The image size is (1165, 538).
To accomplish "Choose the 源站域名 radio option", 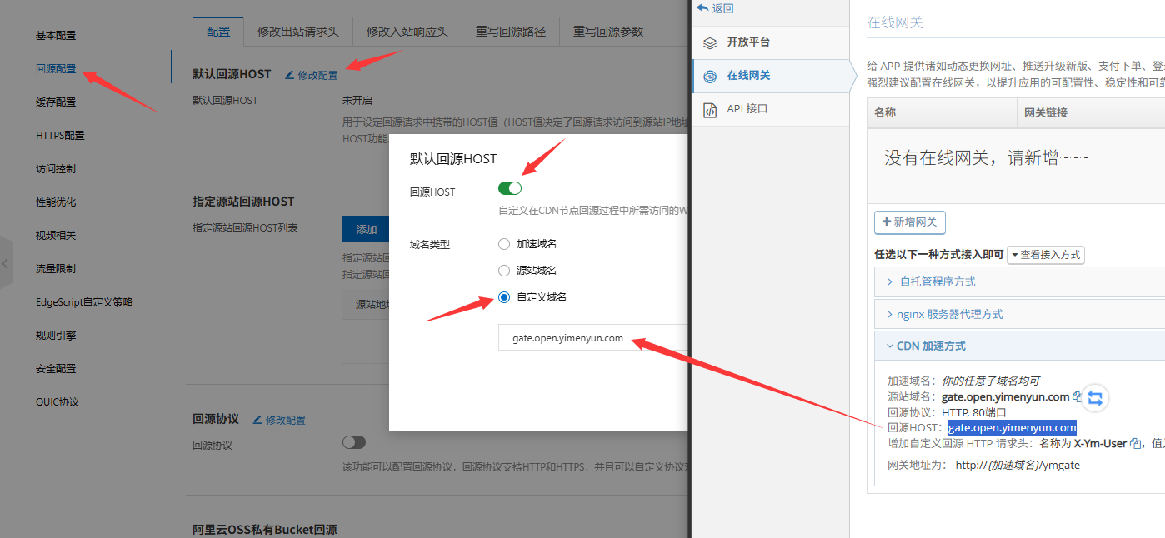I will click(503, 271).
